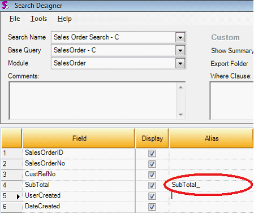
Task: Open the File menu
Action: 15,19
